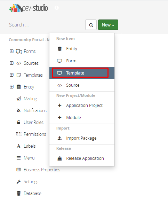Expand the Forms tree node
The width and height of the screenshot is (168, 218).
pos(11,51)
